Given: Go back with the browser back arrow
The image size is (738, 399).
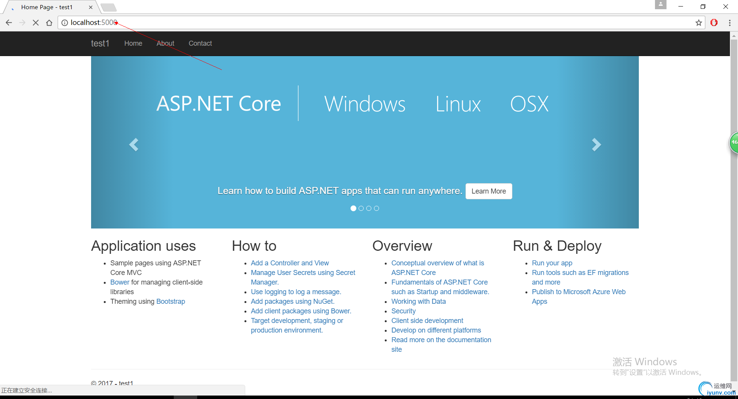Looking at the screenshot, I should click(x=9, y=23).
